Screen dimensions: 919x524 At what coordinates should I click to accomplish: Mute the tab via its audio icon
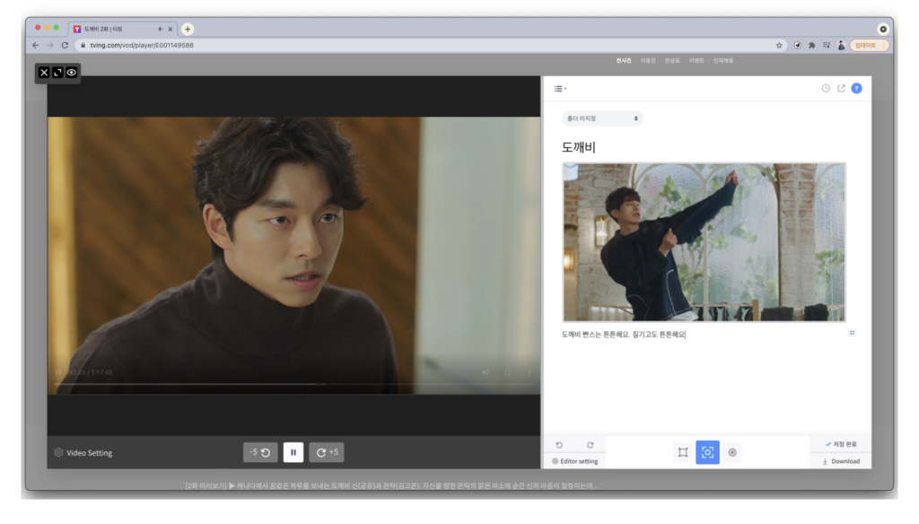point(161,29)
